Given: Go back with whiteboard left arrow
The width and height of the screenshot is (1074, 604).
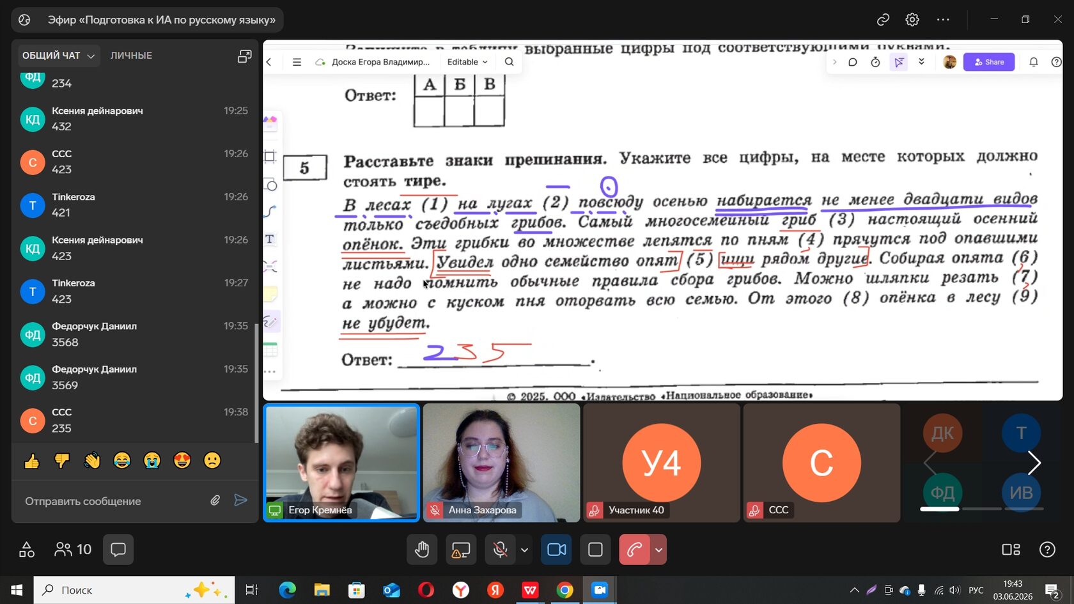Looking at the screenshot, I should pyautogui.click(x=269, y=62).
